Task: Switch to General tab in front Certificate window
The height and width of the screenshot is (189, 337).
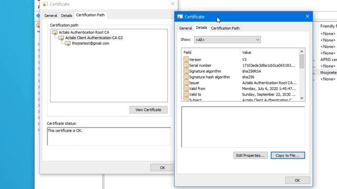Action: click(185, 28)
